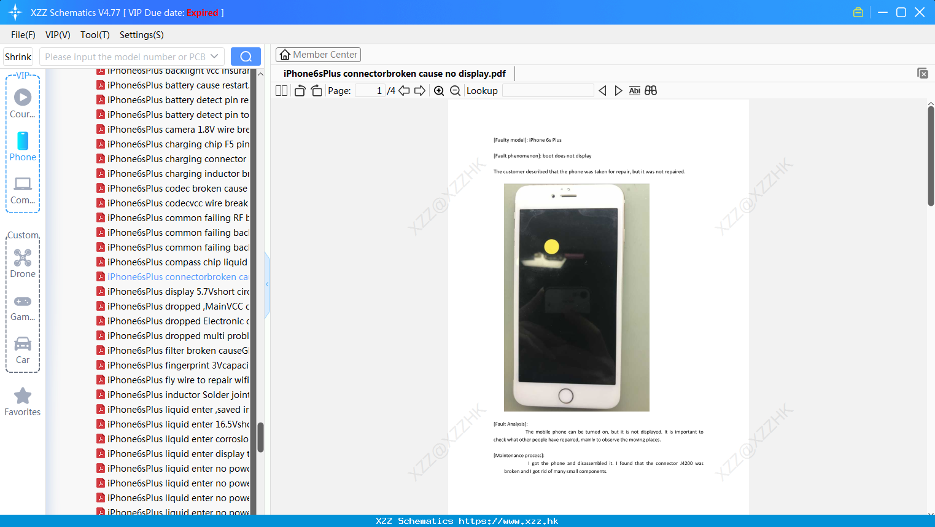Rotate page clockwise icon
The height and width of the screenshot is (527, 935).
point(316,91)
